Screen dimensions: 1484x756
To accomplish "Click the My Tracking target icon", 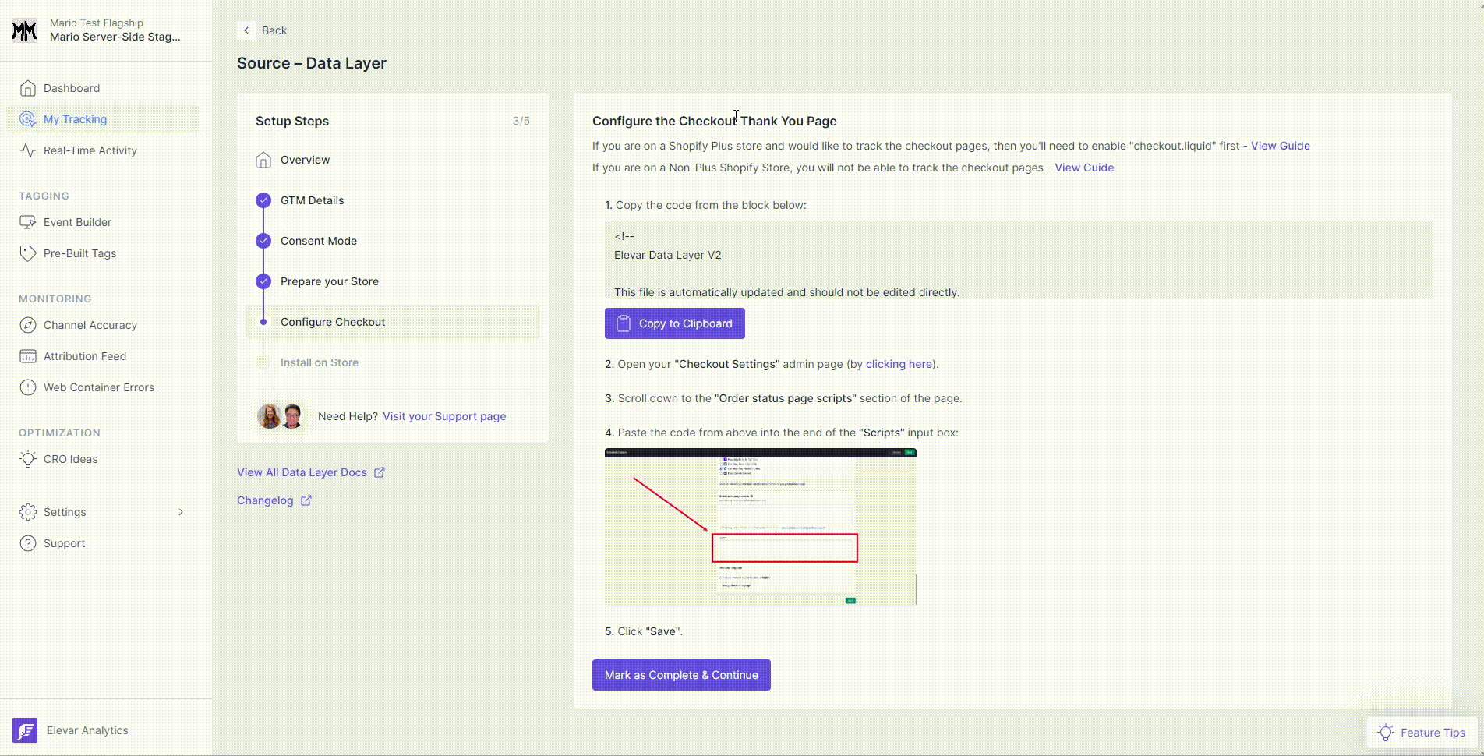I will click(x=28, y=119).
